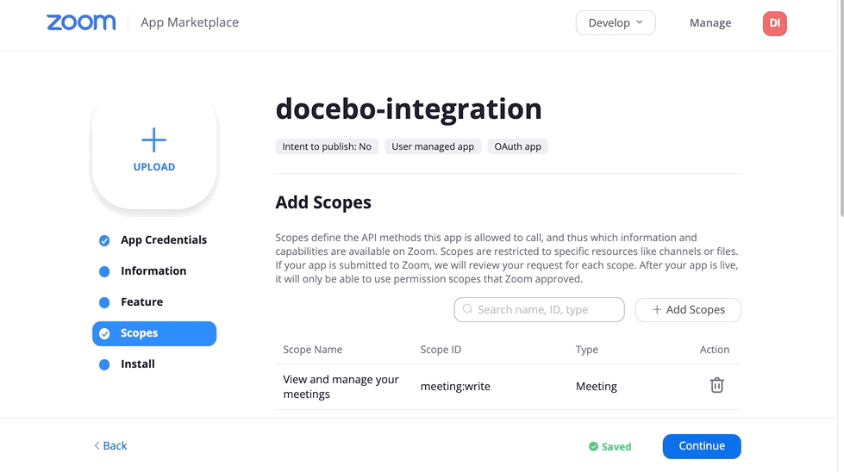Click the Feature blue dot icon

[x=104, y=302]
